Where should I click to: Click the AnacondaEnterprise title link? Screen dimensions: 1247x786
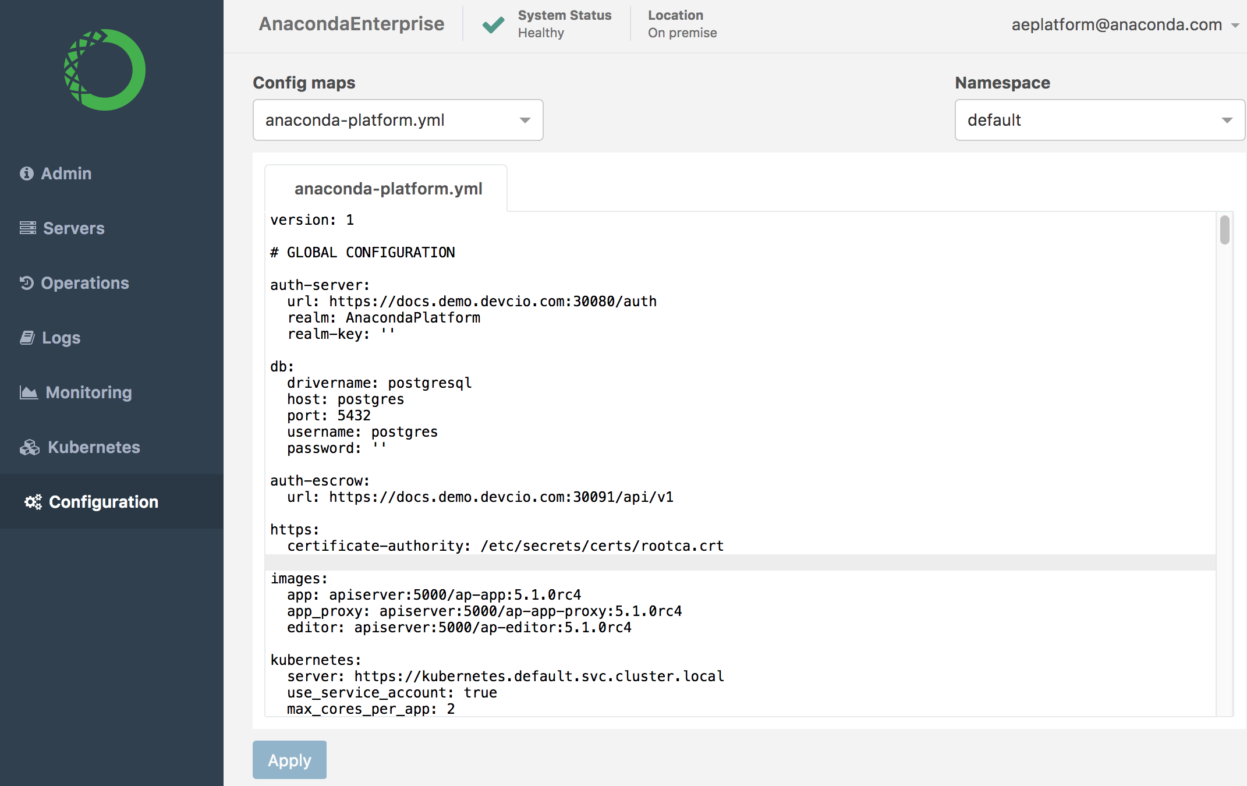(x=351, y=24)
